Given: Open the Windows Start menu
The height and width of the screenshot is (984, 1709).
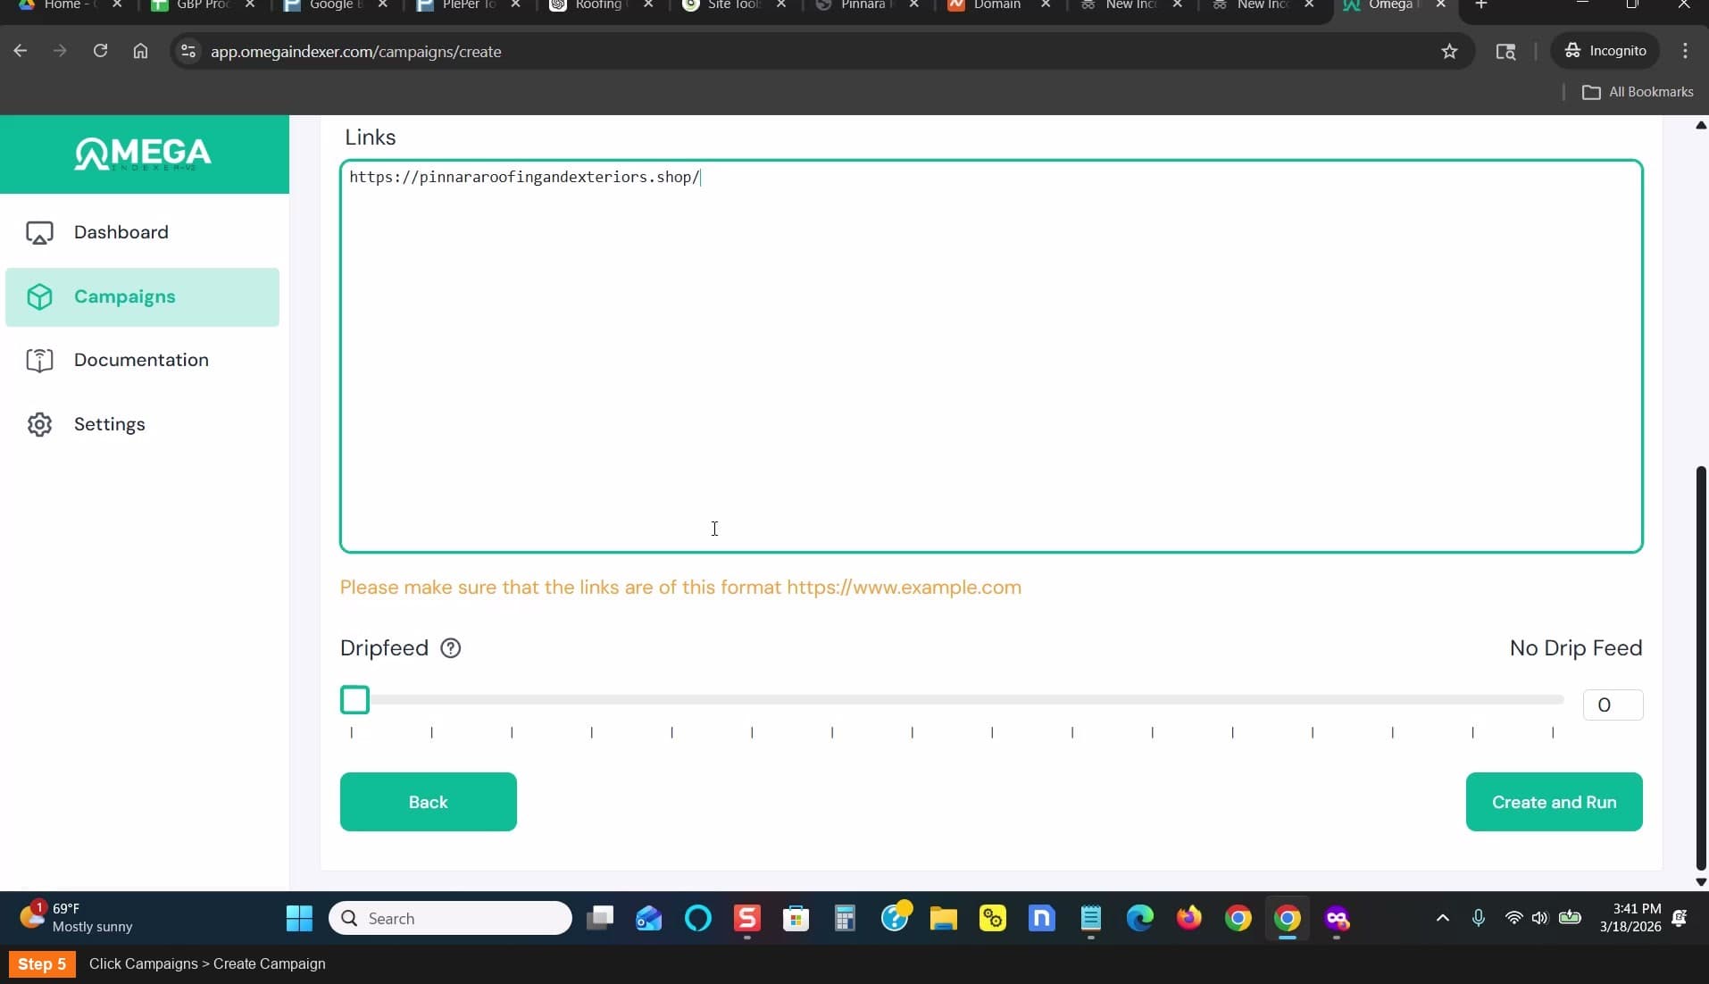Looking at the screenshot, I should pos(299,918).
